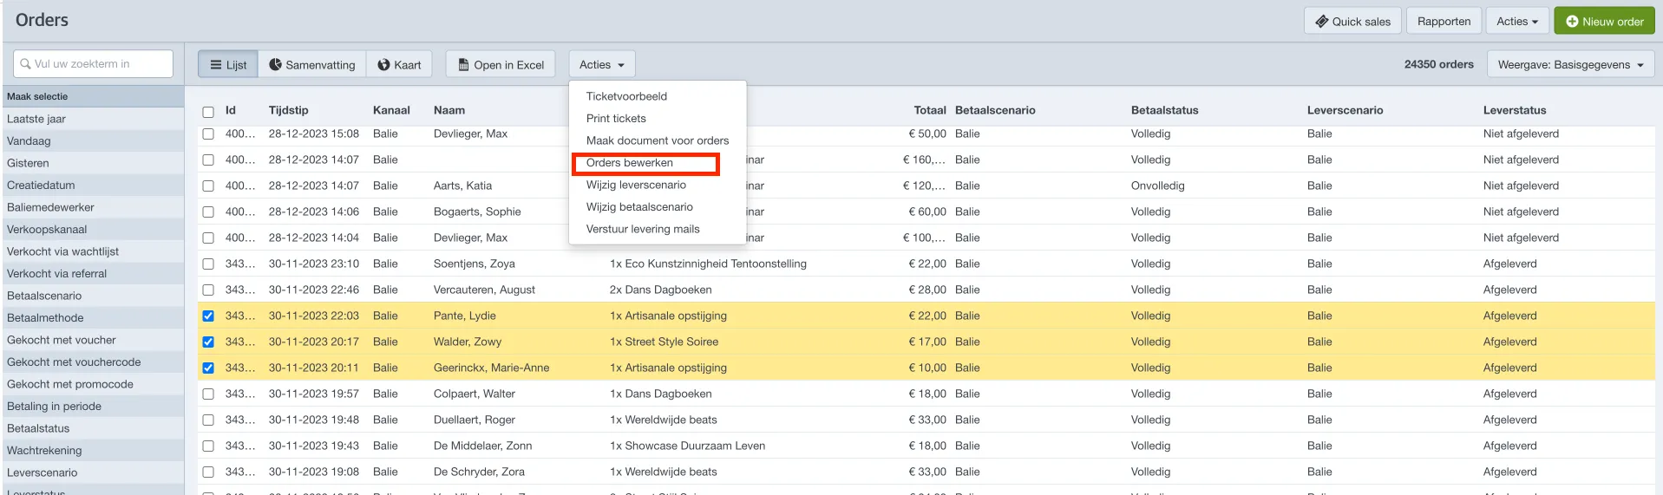Click 1x Eco Kunstzinnigheid Tentoonstelling text

coord(708,264)
